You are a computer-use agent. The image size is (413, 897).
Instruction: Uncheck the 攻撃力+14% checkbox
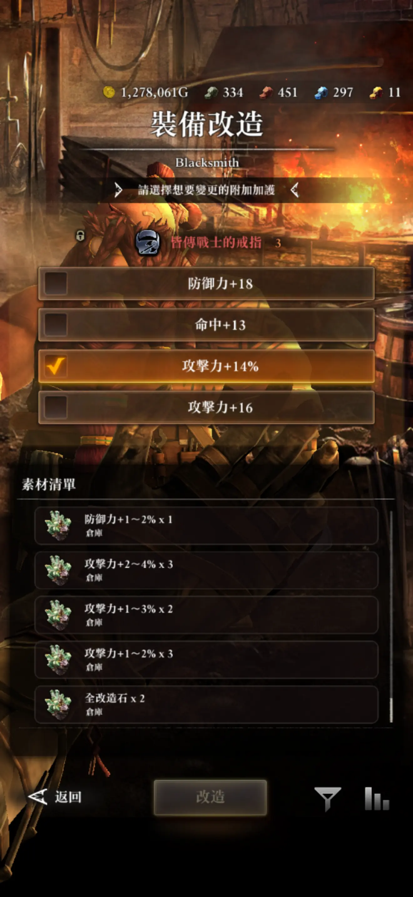tap(56, 366)
